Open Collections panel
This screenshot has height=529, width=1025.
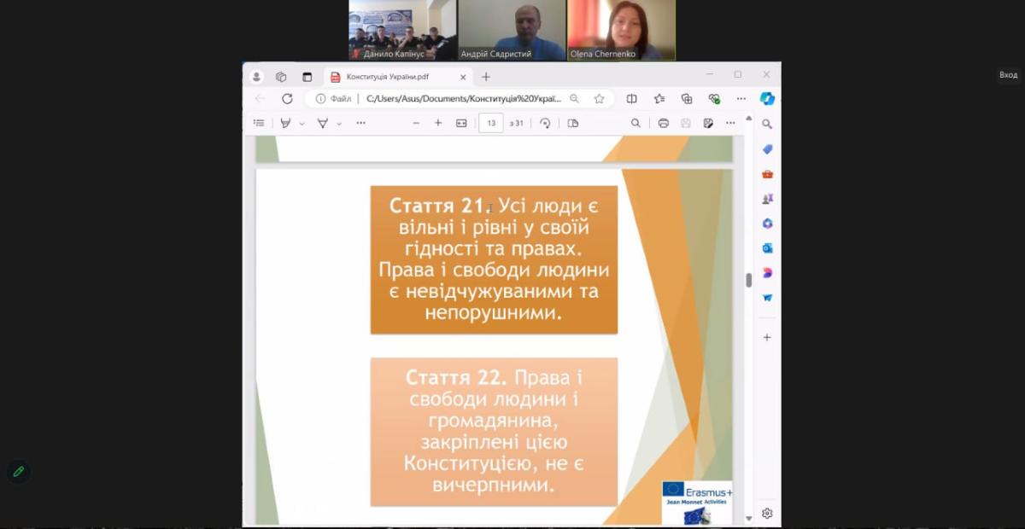click(687, 99)
